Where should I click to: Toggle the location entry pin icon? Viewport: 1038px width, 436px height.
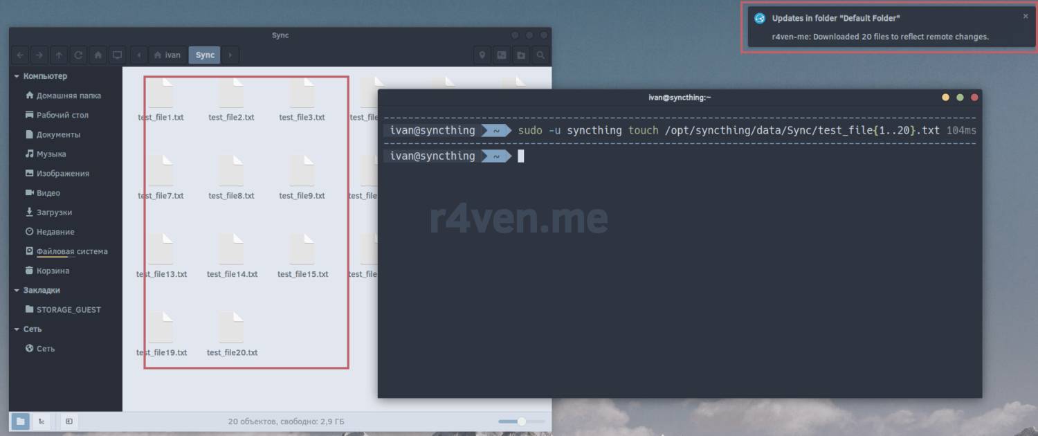pyautogui.click(x=482, y=55)
